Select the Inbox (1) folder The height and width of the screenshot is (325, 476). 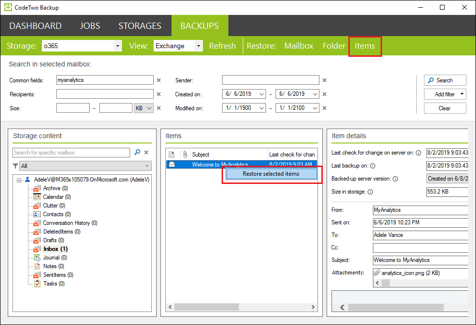pos(55,249)
